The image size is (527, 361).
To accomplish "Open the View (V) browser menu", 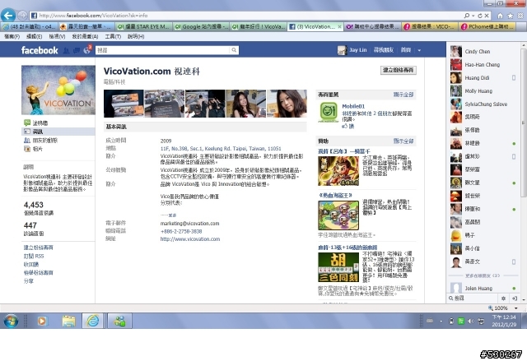I will coord(57,36).
